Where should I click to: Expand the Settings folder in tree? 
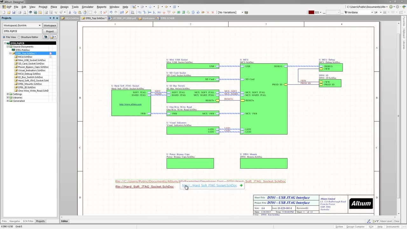(8, 94)
